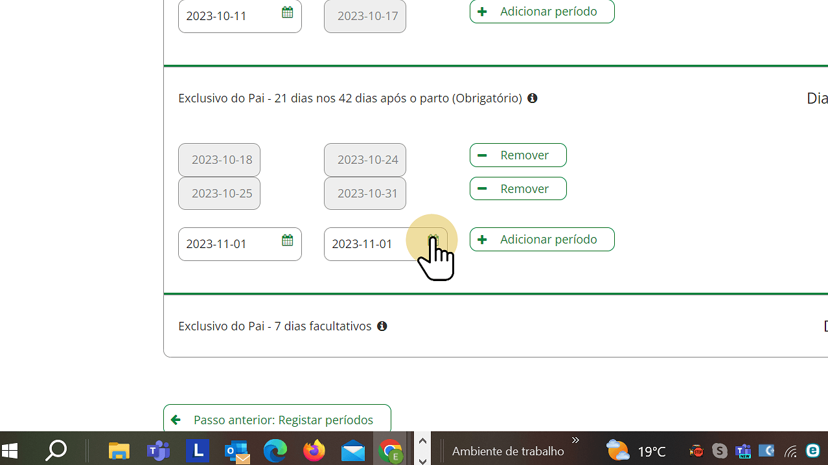Click the 2023-11-01 start date field
The image size is (828, 465).
[227, 244]
